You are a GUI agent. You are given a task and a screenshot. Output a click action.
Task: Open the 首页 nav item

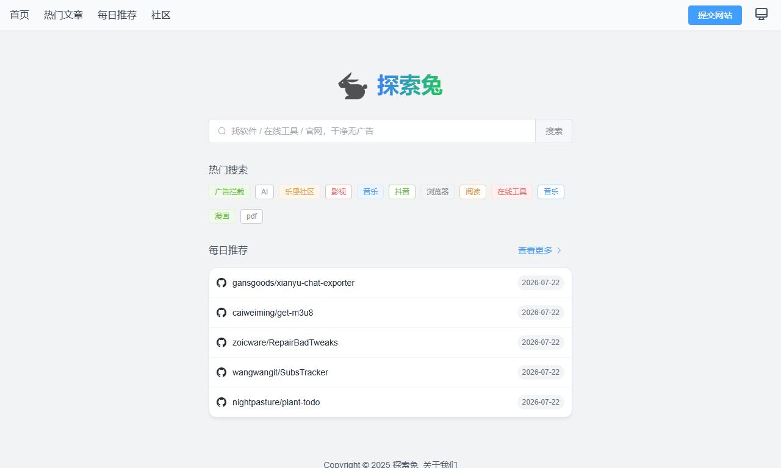click(20, 15)
